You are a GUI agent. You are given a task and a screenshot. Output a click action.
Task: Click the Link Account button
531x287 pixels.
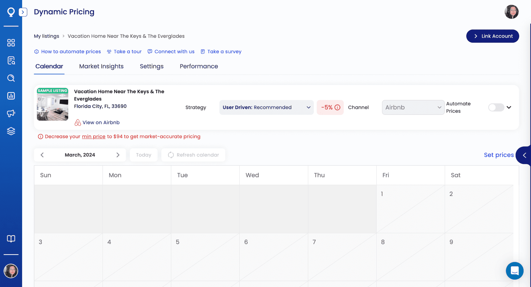(x=493, y=36)
